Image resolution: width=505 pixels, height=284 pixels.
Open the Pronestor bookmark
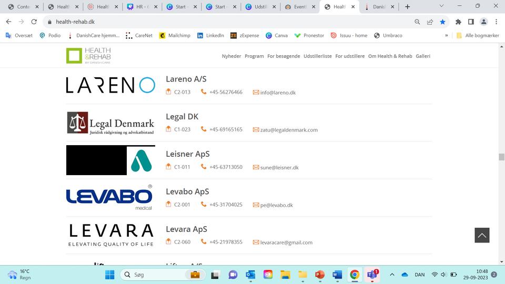click(x=309, y=35)
